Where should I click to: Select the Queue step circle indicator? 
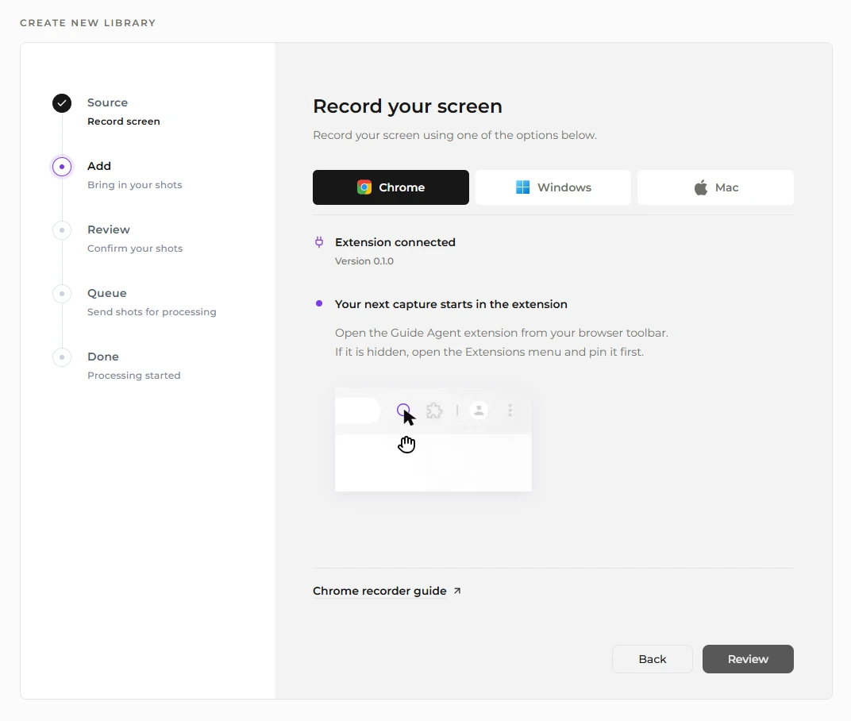click(x=62, y=294)
